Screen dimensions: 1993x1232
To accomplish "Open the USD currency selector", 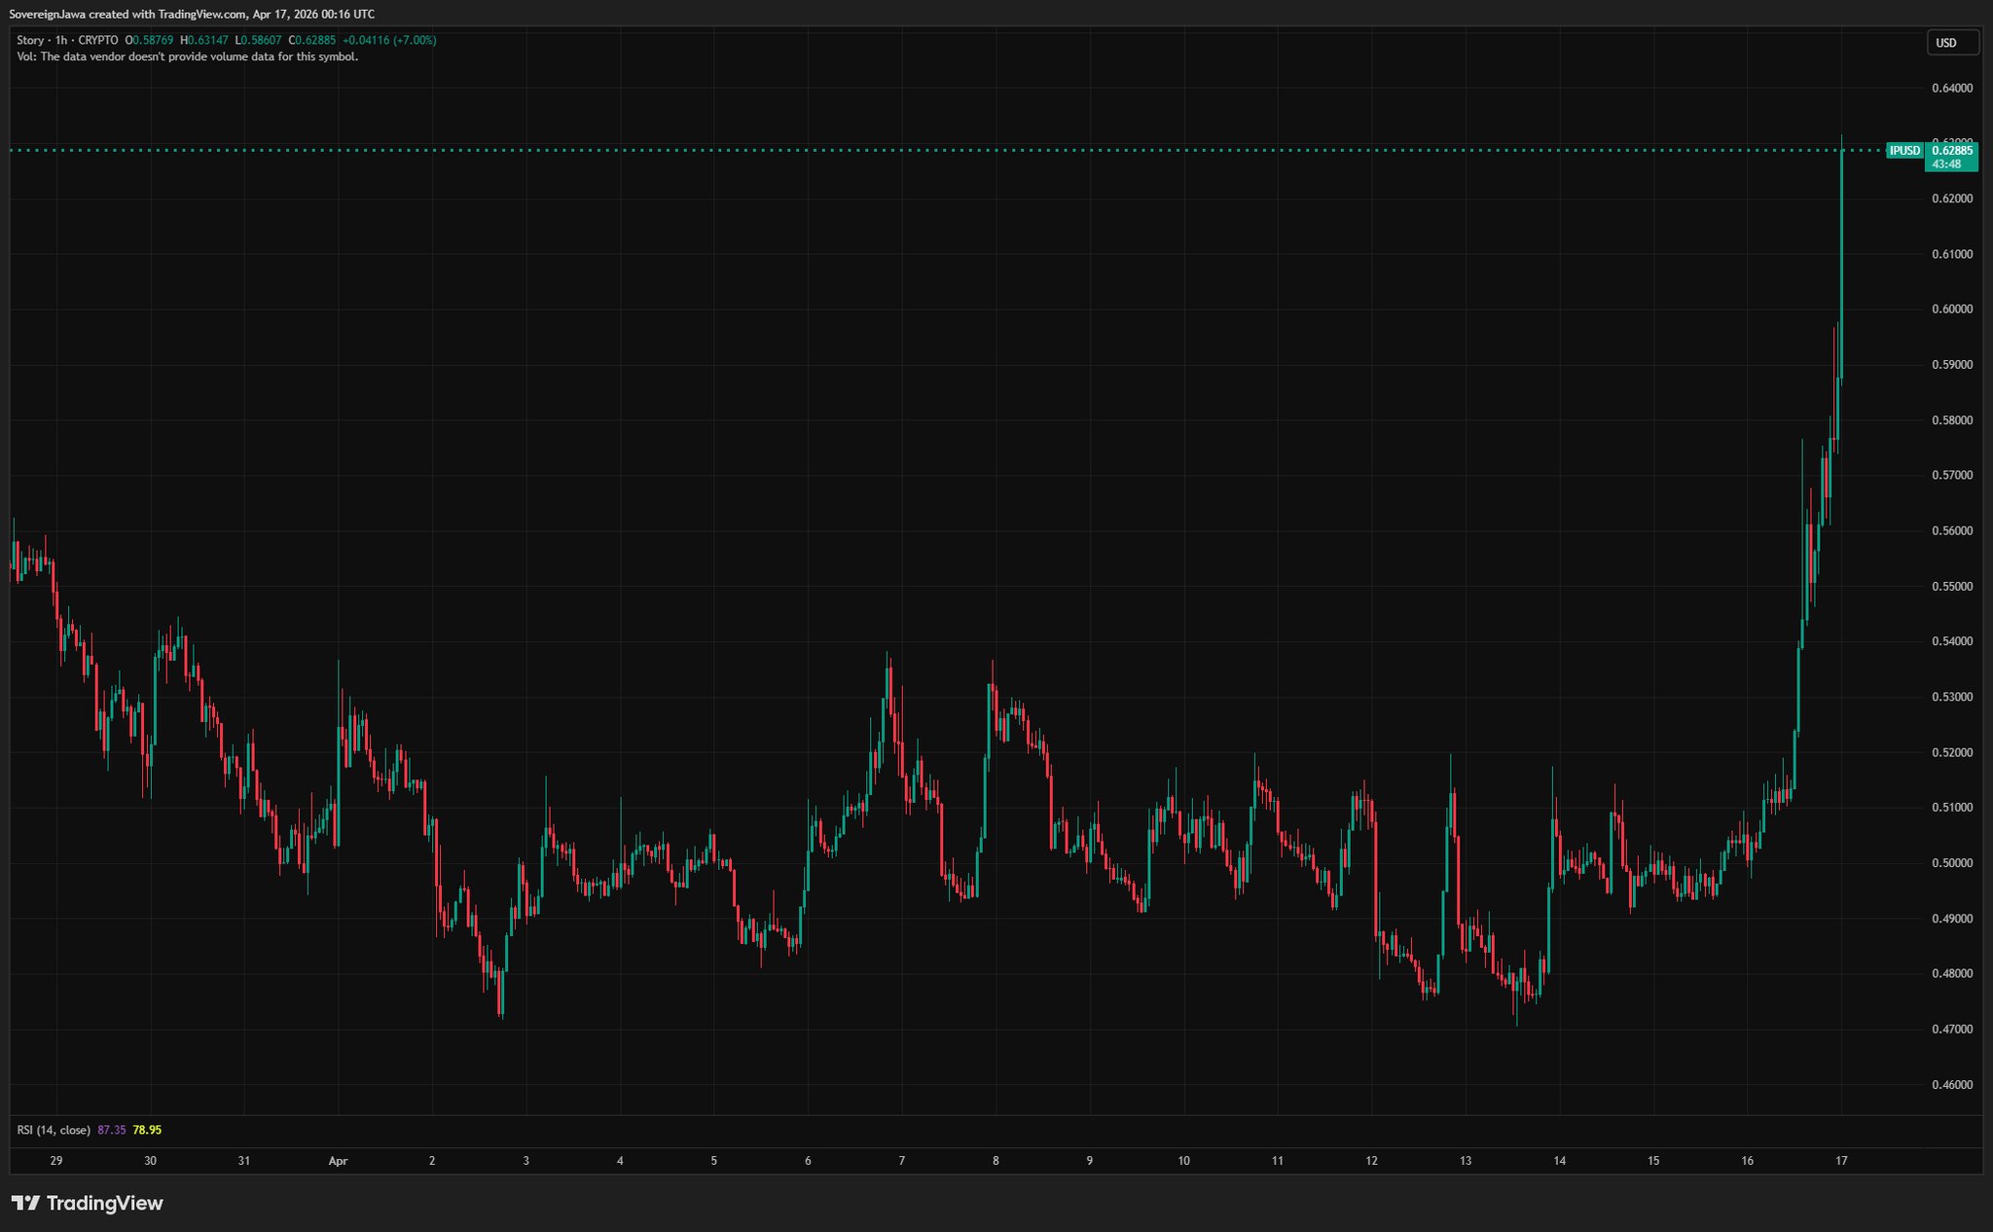I will pyautogui.click(x=1952, y=43).
